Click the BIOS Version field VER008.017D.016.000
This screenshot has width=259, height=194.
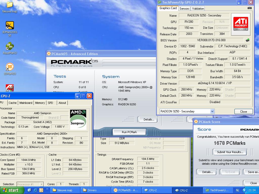pyautogui.click(x=211, y=40)
